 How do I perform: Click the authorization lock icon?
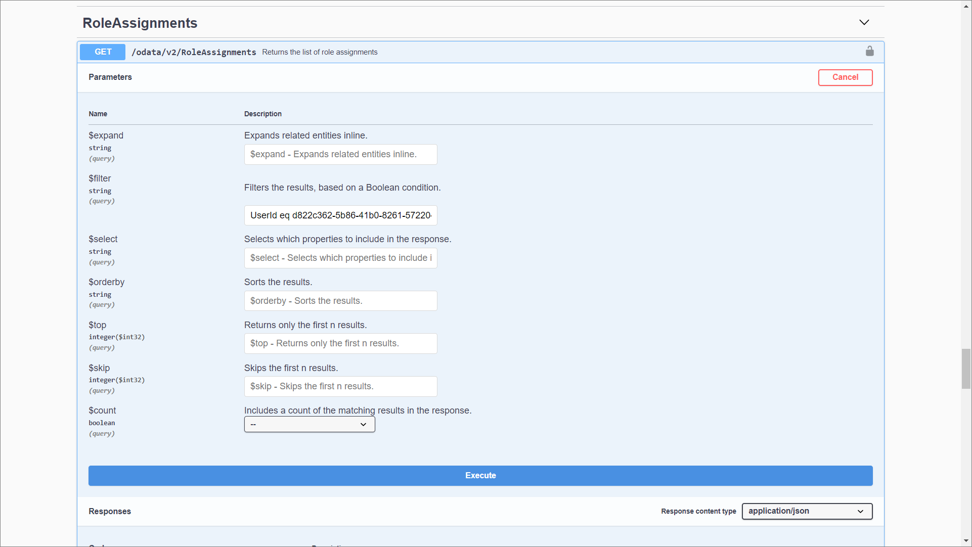point(869,51)
